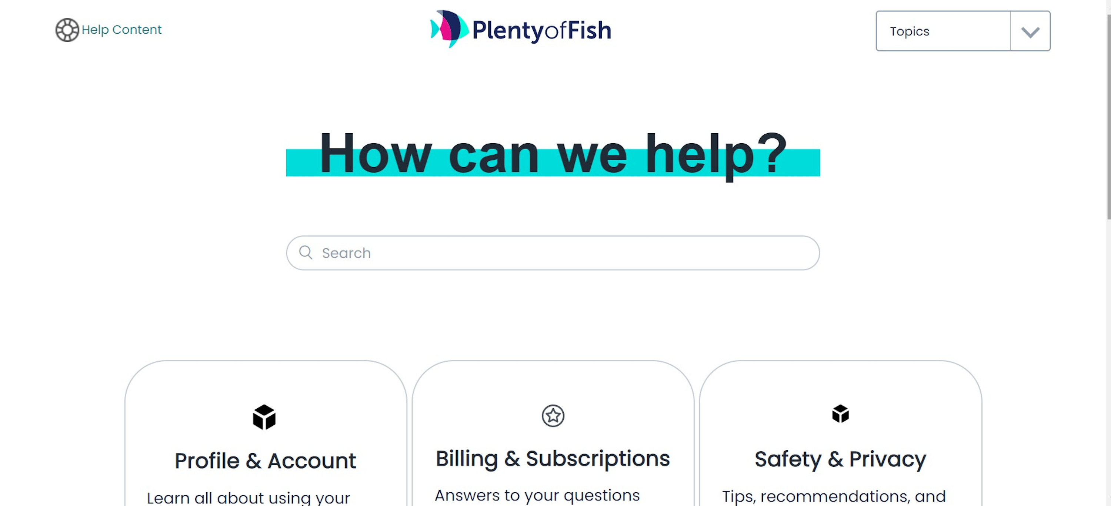Click 'Answers to your questions' description text
Viewport: 1111px width, 506px height.
(537, 495)
